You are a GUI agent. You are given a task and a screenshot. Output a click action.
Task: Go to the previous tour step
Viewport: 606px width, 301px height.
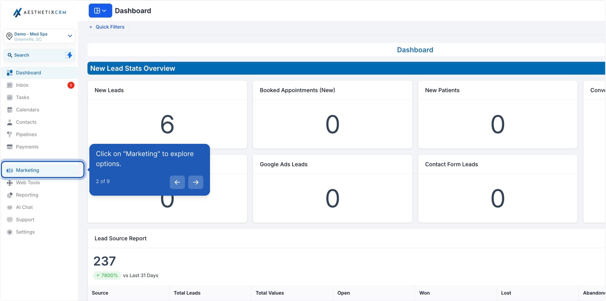(177, 182)
